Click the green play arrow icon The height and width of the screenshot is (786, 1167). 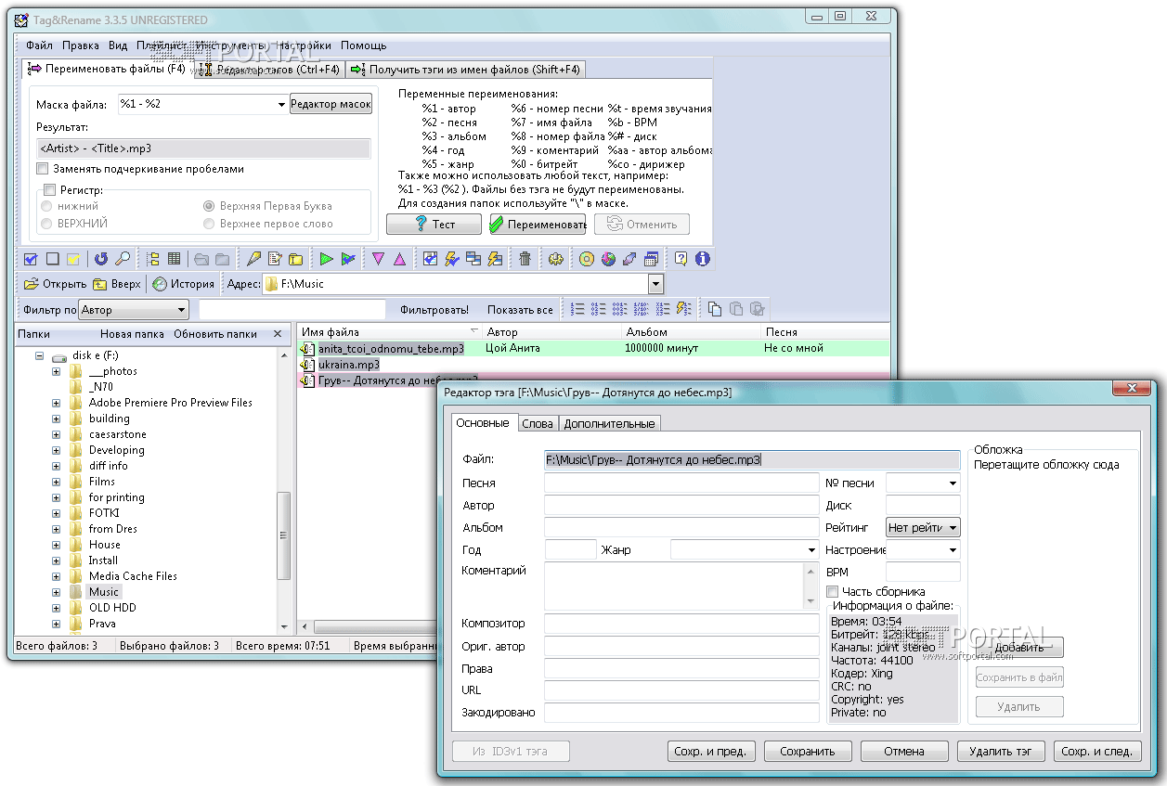point(326,259)
